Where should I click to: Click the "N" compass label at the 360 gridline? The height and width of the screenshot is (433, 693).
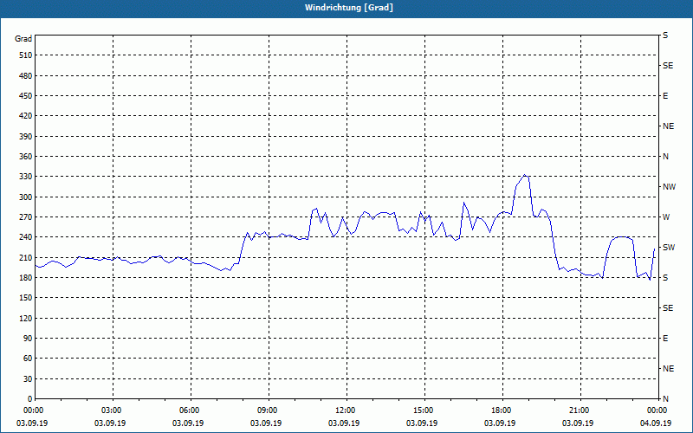pyautogui.click(x=665, y=157)
